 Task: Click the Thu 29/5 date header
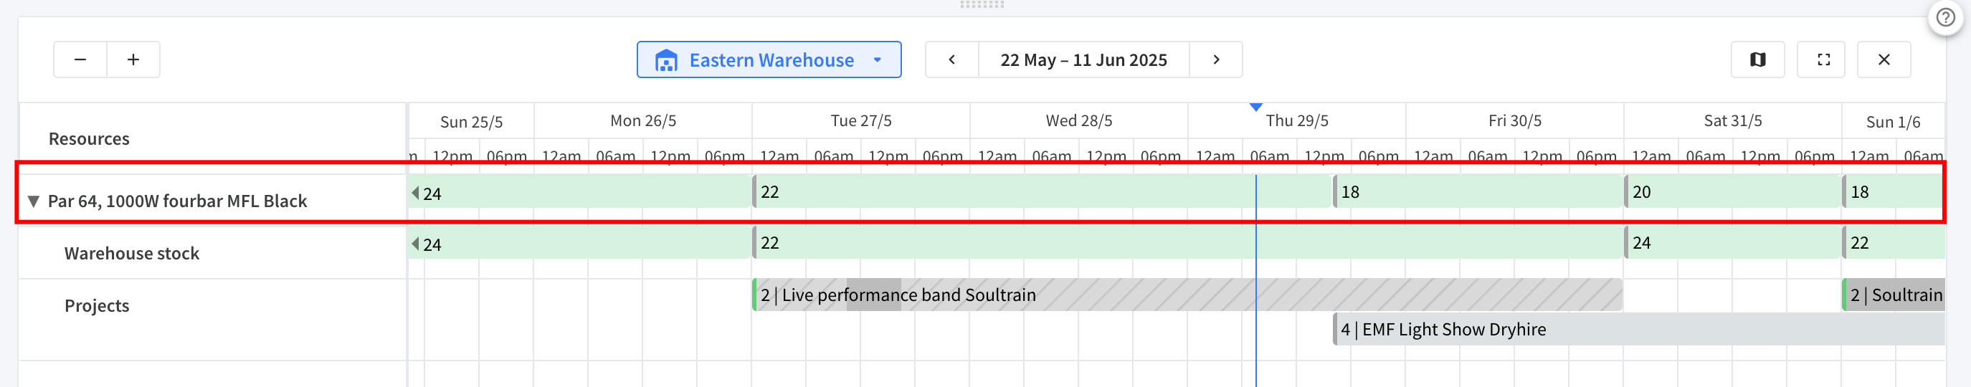pos(1297,121)
